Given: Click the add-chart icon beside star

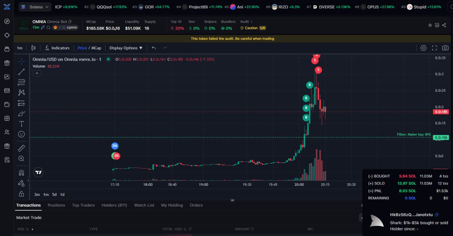Looking at the screenshot, I should (437, 25).
